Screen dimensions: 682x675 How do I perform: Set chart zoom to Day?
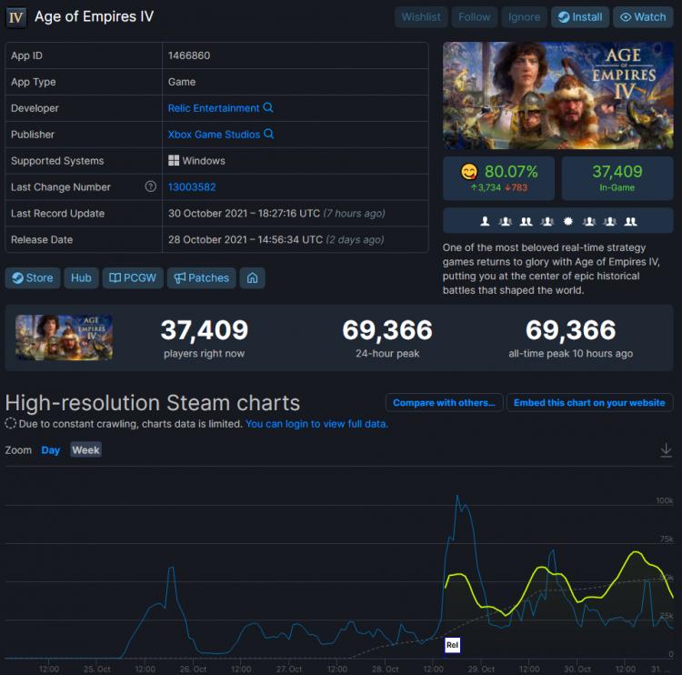click(x=50, y=450)
